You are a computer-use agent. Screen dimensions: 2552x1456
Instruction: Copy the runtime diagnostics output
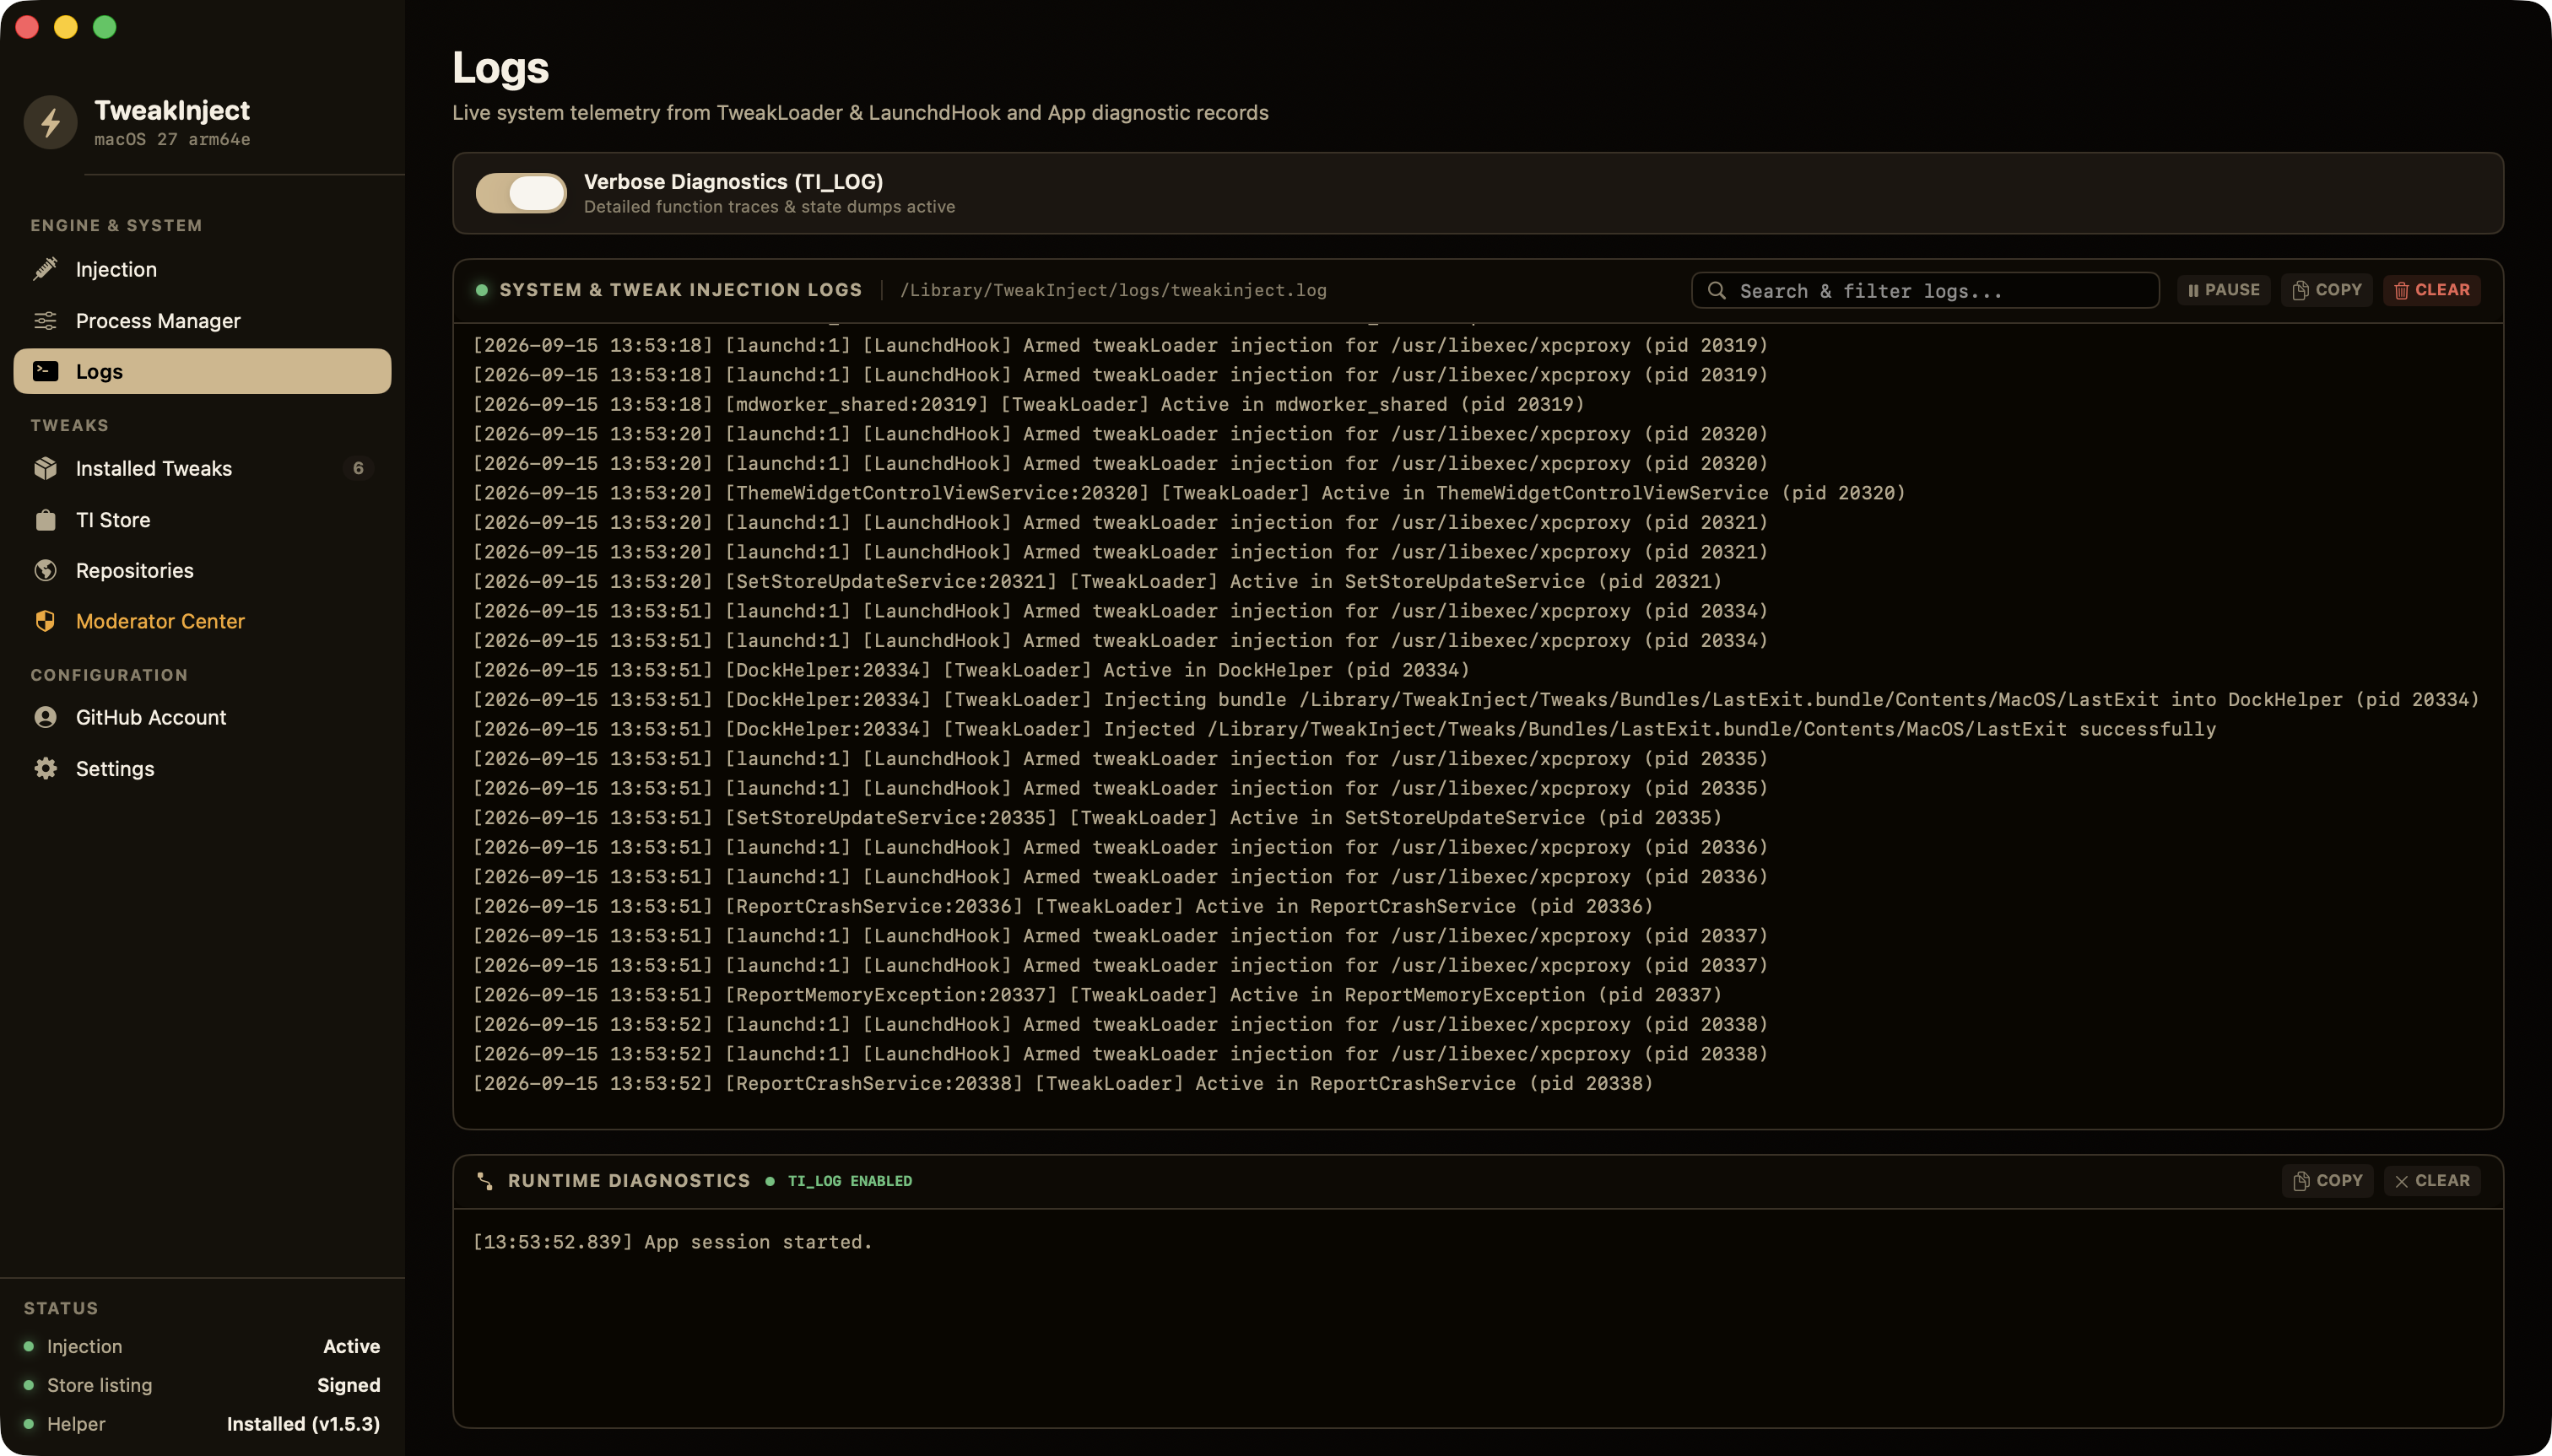[x=2327, y=1181]
